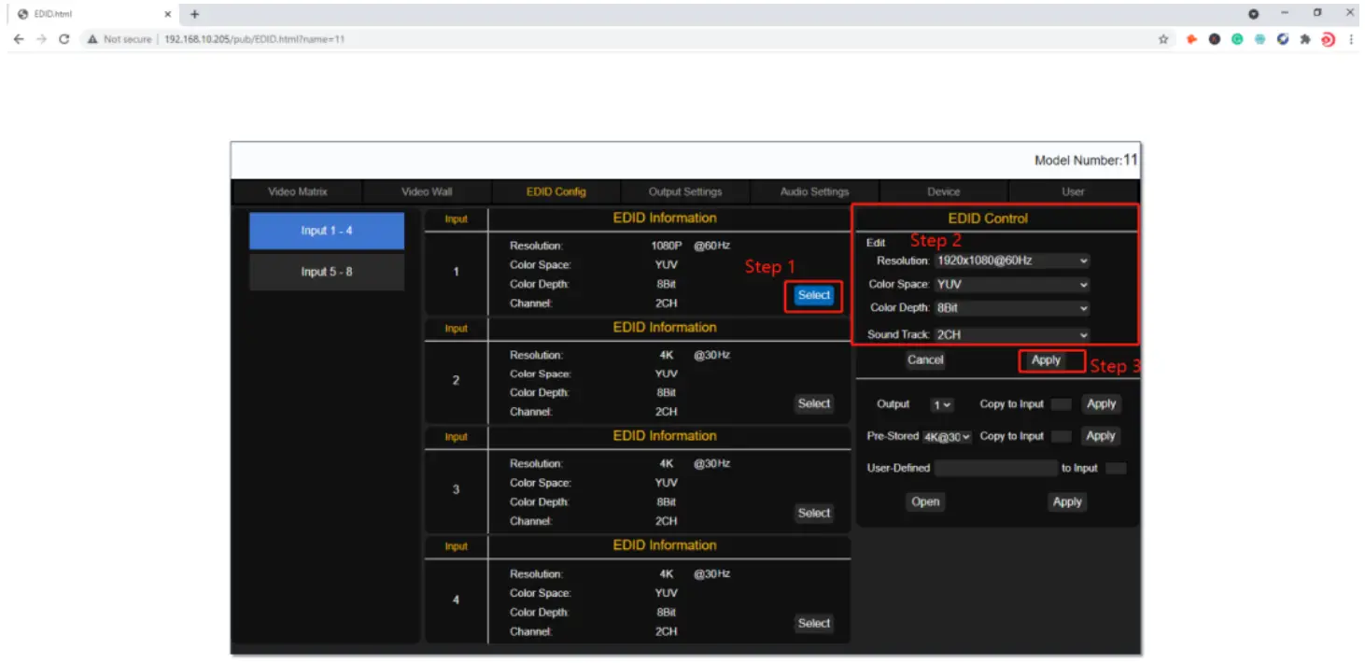Screen dimensions: 1365x663
Task: Click Apply below the Sound Track field
Action: pyautogui.click(x=1046, y=360)
